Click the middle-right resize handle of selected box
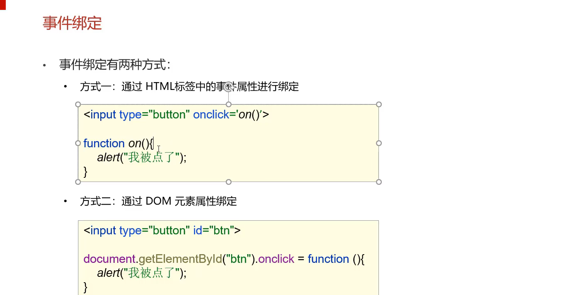 (x=379, y=143)
